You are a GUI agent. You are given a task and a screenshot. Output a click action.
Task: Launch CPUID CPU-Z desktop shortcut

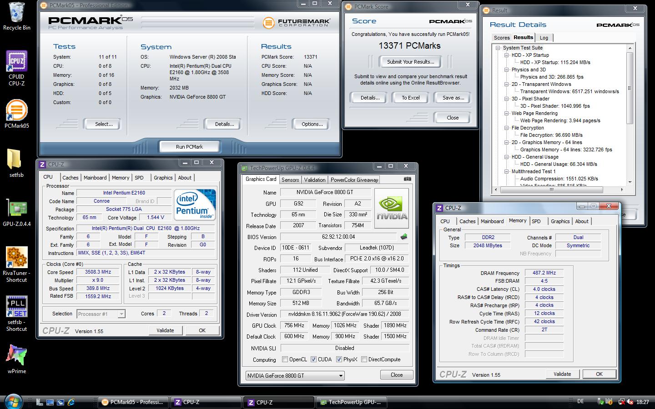click(16, 68)
